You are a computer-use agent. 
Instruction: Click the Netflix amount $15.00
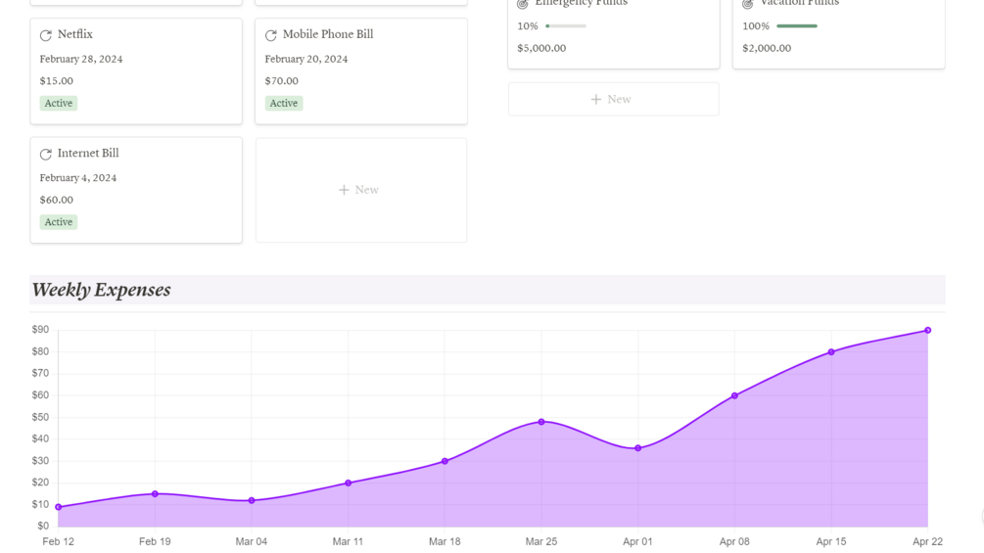point(57,81)
